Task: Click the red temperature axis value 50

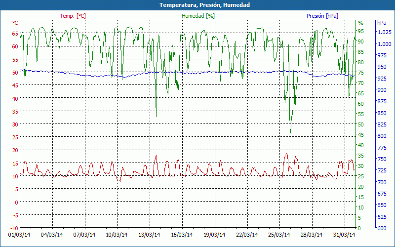Action: tap(15, 73)
